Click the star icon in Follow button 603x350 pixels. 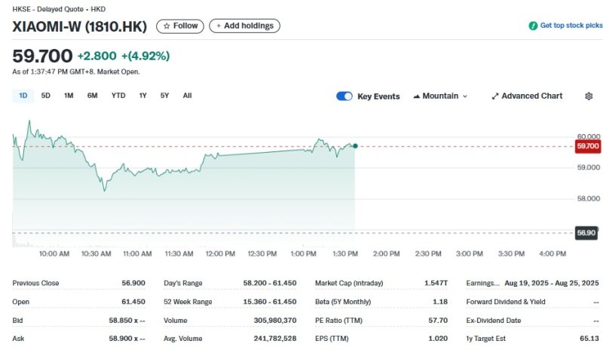(x=167, y=26)
